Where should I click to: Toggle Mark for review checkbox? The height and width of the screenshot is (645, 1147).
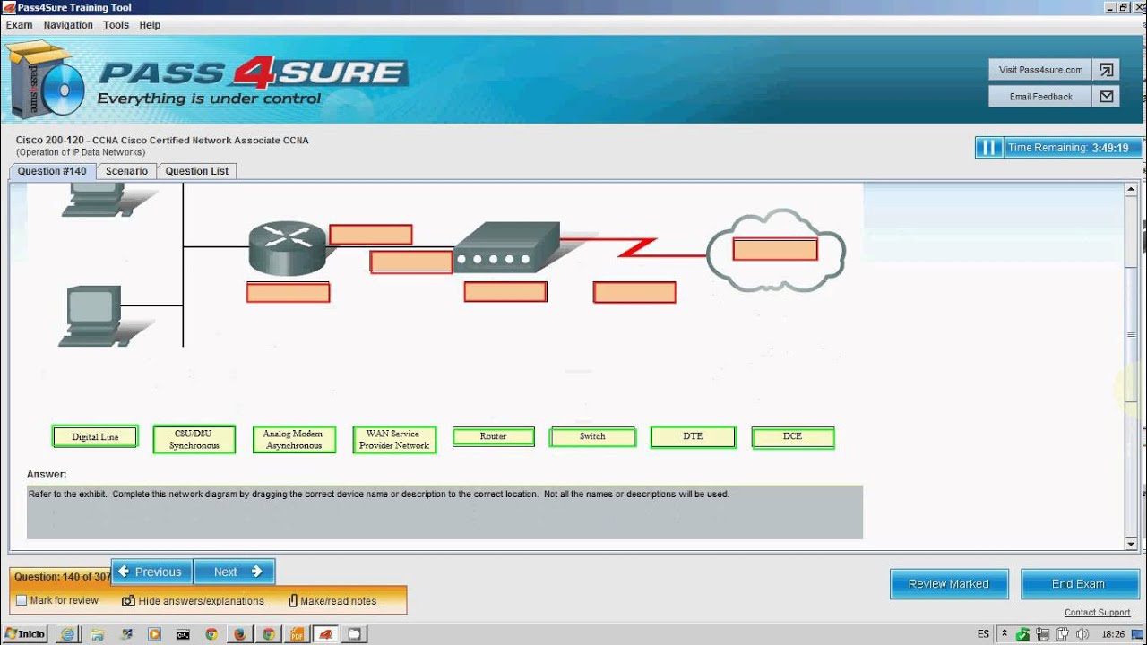point(22,601)
